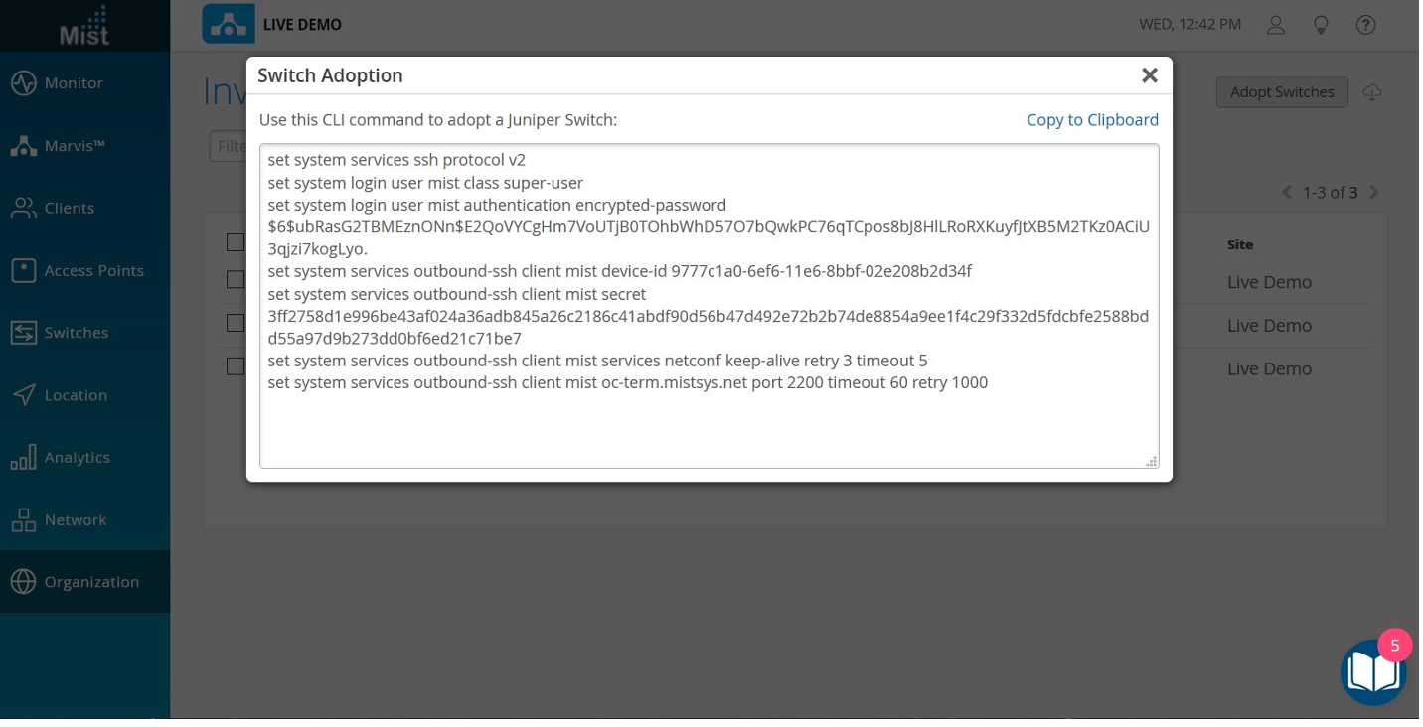
Task: Open the book help widget with badge
Action: pos(1373,672)
